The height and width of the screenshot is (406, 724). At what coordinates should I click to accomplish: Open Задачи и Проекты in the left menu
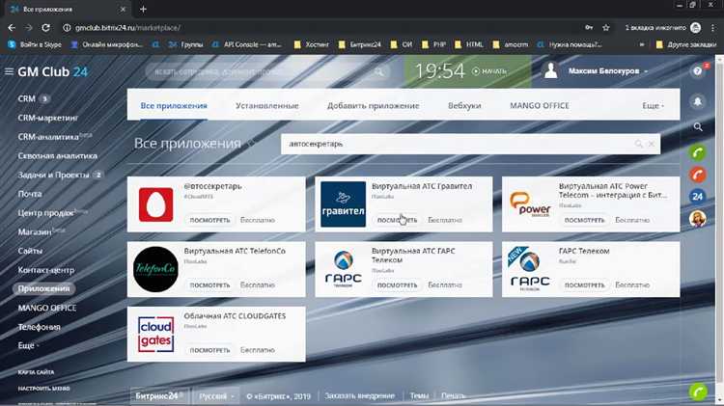(53, 175)
